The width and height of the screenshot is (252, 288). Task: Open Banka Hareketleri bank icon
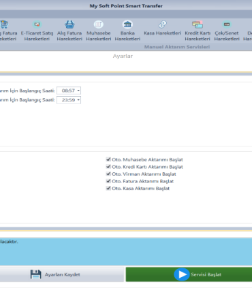click(x=127, y=25)
